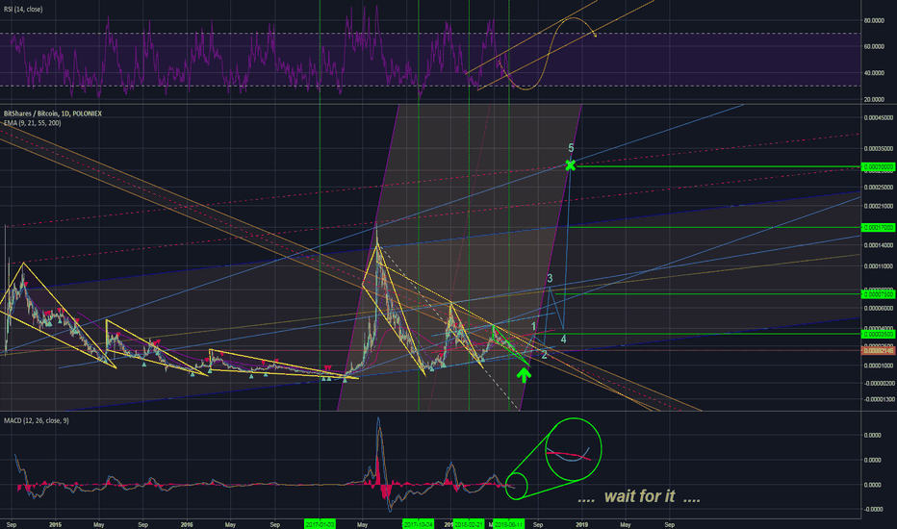Select the 0.00007500 green price label
This screenshot has height=529, width=897.
pos(878,294)
